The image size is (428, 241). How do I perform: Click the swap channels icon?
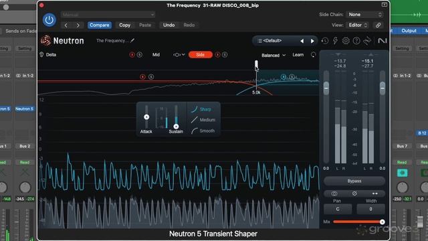(x=374, y=193)
